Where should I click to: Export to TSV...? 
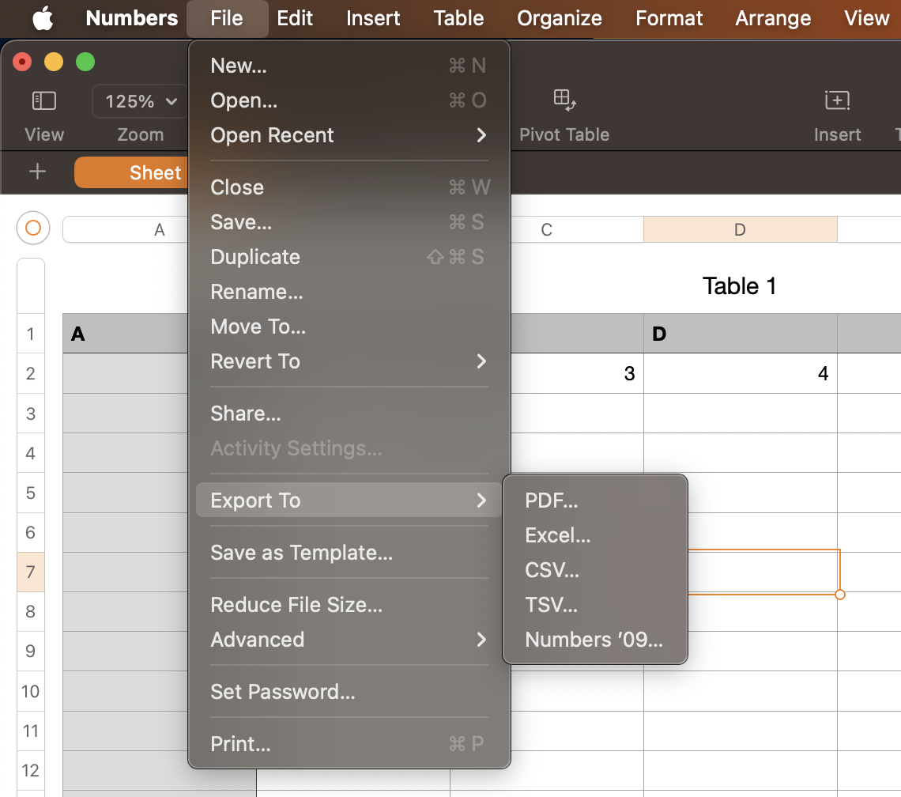pyautogui.click(x=594, y=605)
